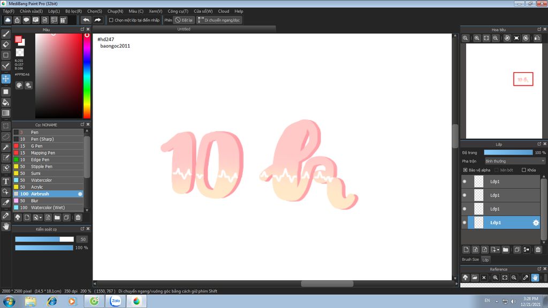Open the 'Pha trộn' blend mode dropdown

[x=515, y=161]
